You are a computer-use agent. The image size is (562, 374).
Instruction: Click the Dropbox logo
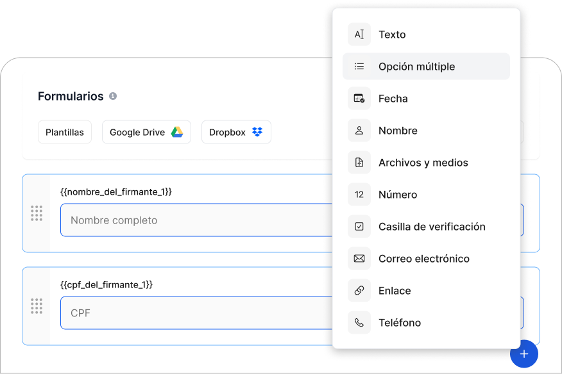[x=257, y=131]
